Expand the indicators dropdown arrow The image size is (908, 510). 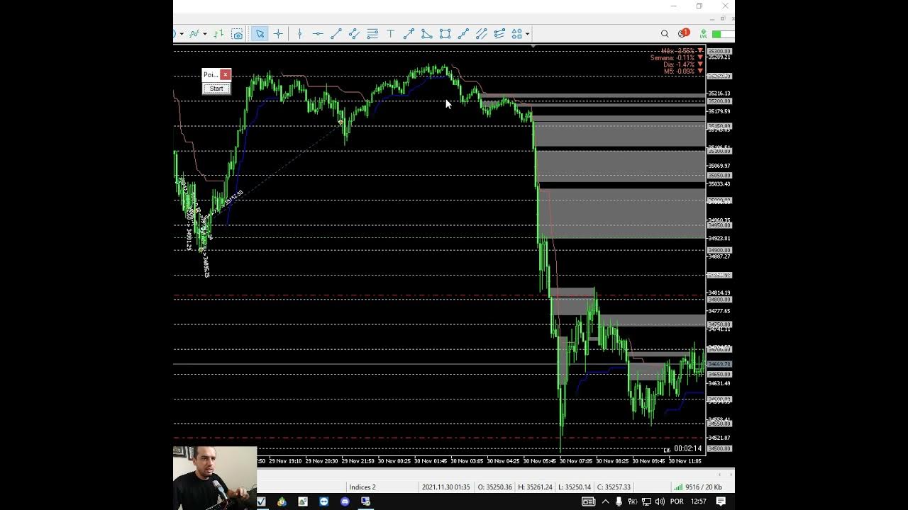pyautogui.click(x=205, y=34)
